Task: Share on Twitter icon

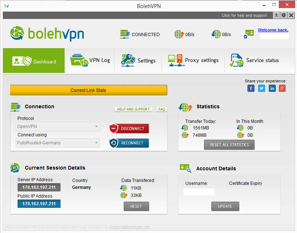Action: (x=262, y=88)
